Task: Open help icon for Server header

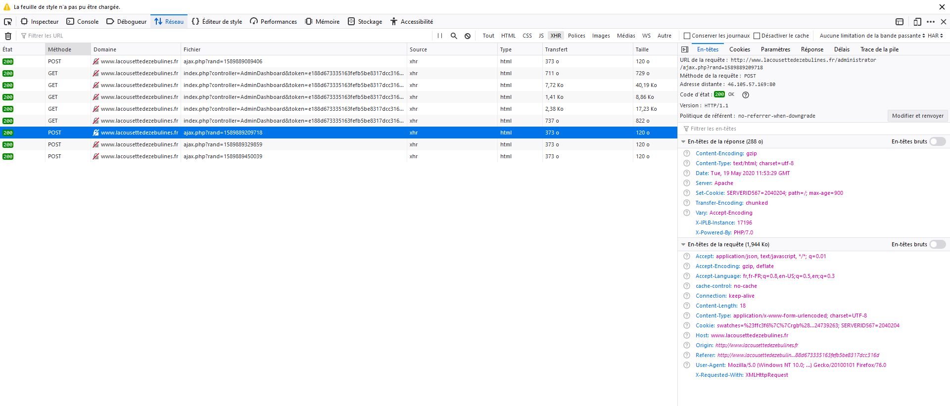Action: click(687, 183)
